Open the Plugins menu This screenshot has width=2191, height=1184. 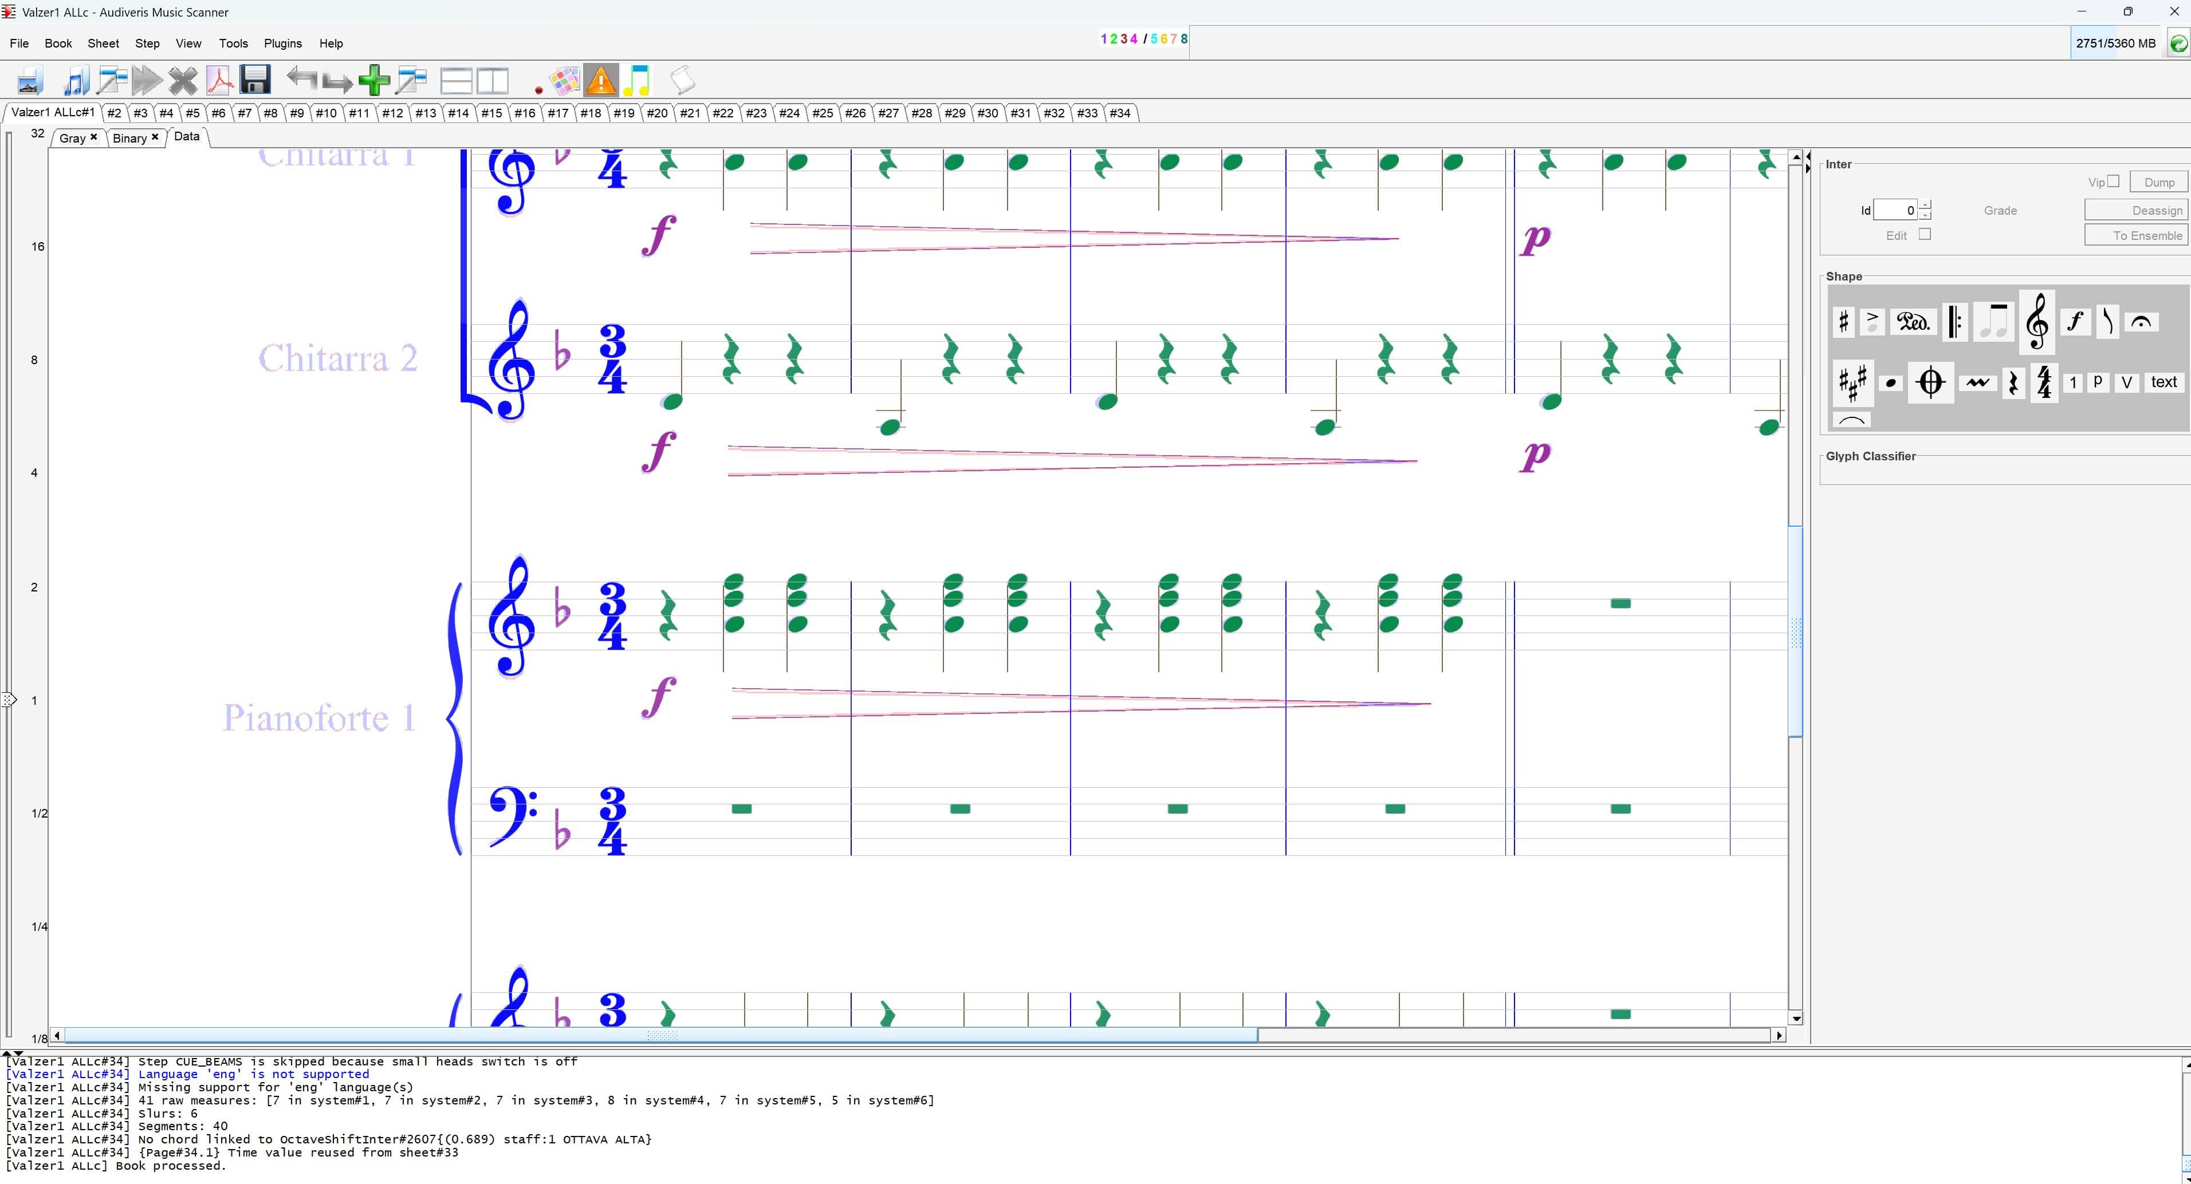point(282,44)
